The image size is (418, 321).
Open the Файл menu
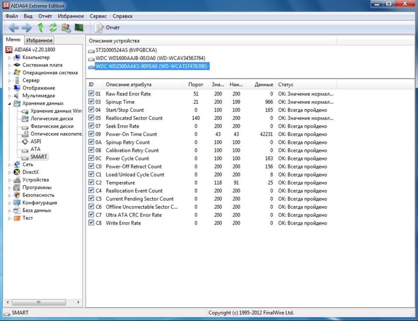[x=12, y=16]
